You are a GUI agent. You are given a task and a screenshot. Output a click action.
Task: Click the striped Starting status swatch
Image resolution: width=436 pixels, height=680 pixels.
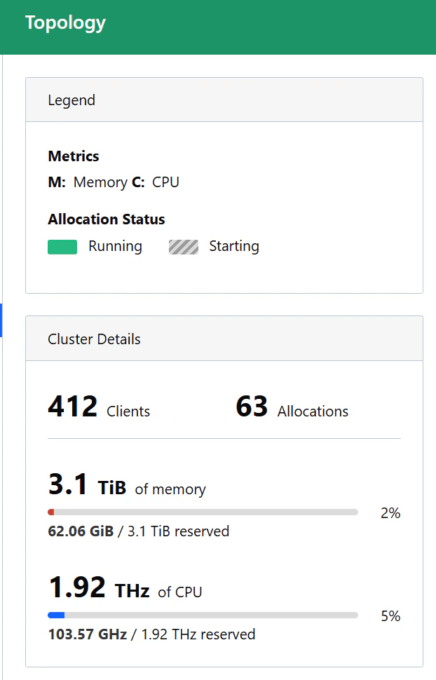coord(184,247)
